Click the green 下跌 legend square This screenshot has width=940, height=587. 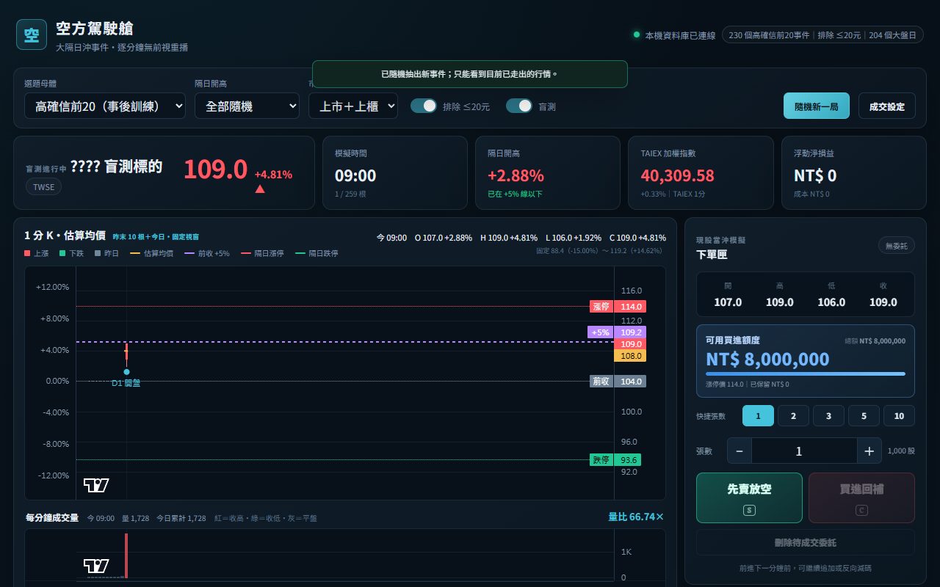tap(61, 253)
